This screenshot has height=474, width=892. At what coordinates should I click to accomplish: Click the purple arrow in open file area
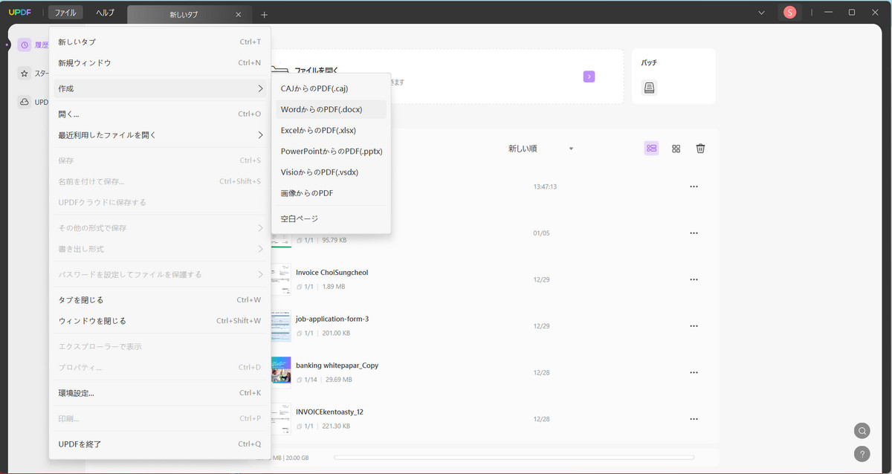(589, 76)
